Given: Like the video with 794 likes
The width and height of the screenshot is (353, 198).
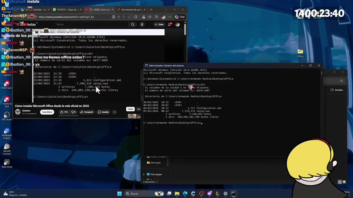Looking at the screenshot, I should (64, 112).
